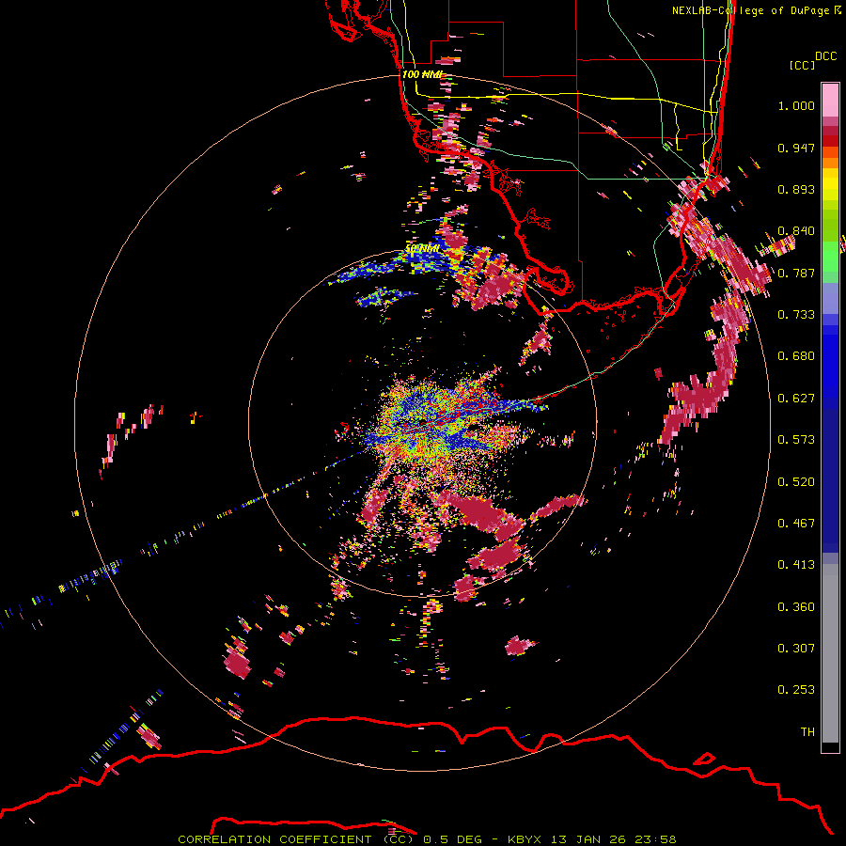Image resolution: width=846 pixels, height=846 pixels.
Task: Click the gray lower section of the color bar
Action: point(830,653)
